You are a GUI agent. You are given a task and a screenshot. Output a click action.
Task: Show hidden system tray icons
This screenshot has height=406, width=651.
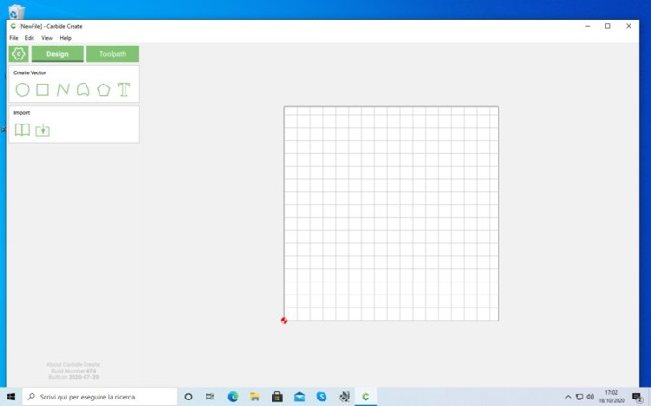(x=568, y=397)
